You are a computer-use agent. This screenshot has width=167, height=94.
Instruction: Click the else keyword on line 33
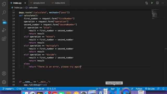pos(26,64)
